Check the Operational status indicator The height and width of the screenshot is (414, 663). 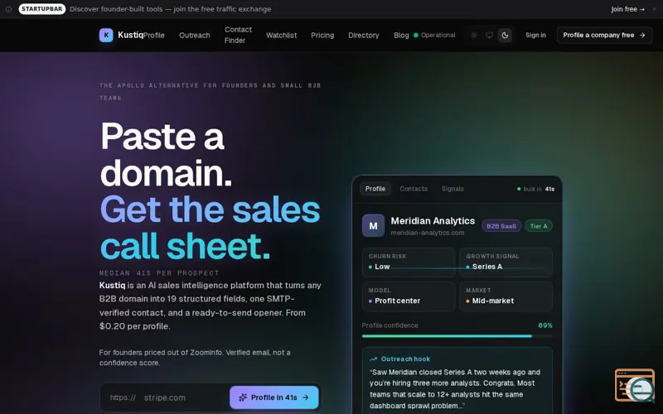(x=434, y=35)
